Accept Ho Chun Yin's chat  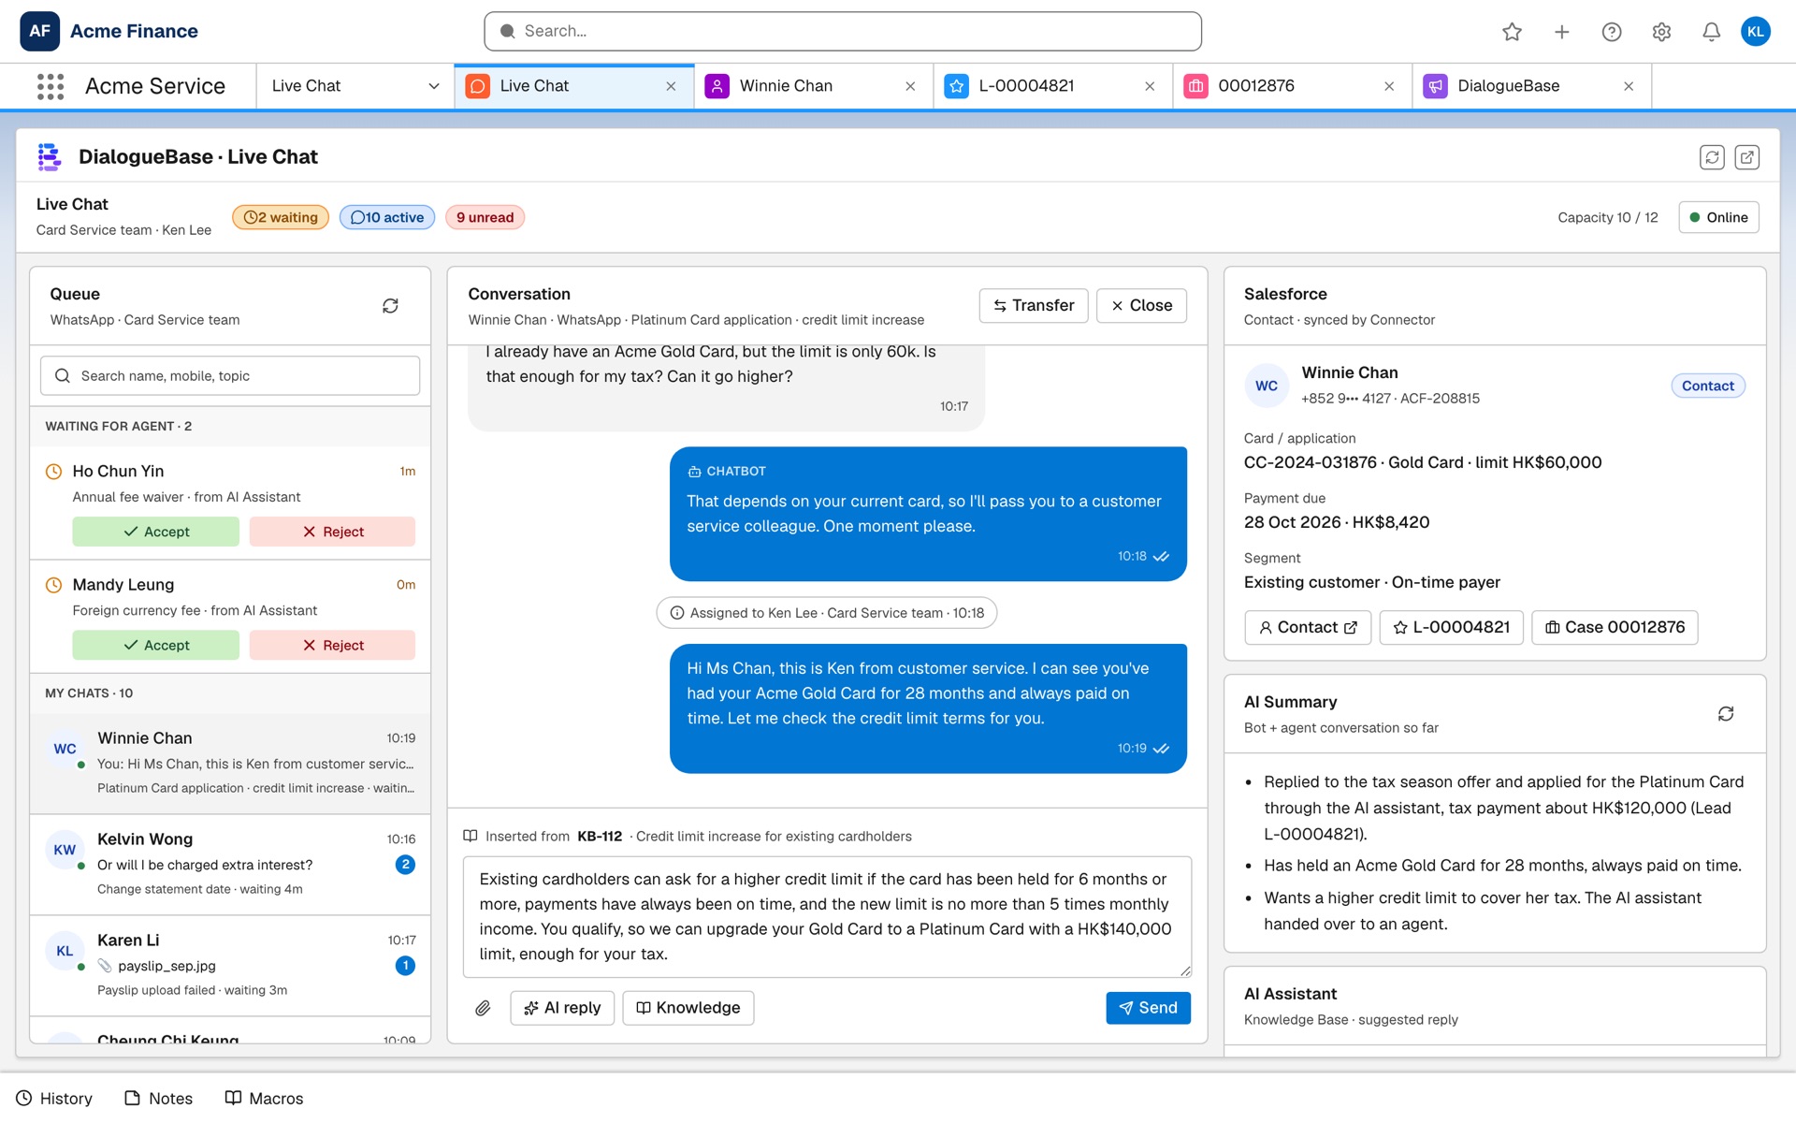pos(155,532)
